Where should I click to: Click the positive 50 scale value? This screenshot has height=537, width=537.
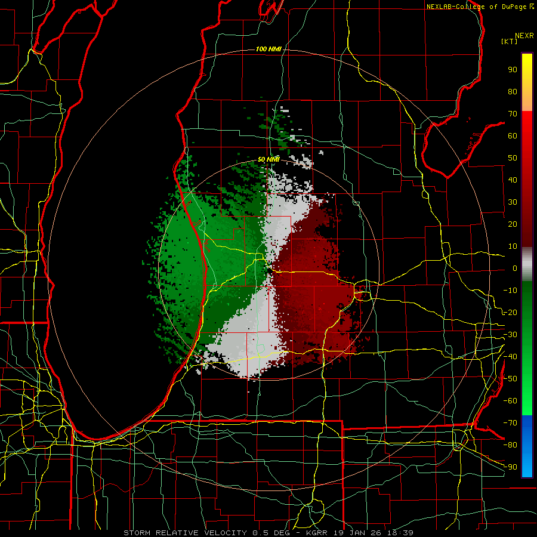coord(513,158)
